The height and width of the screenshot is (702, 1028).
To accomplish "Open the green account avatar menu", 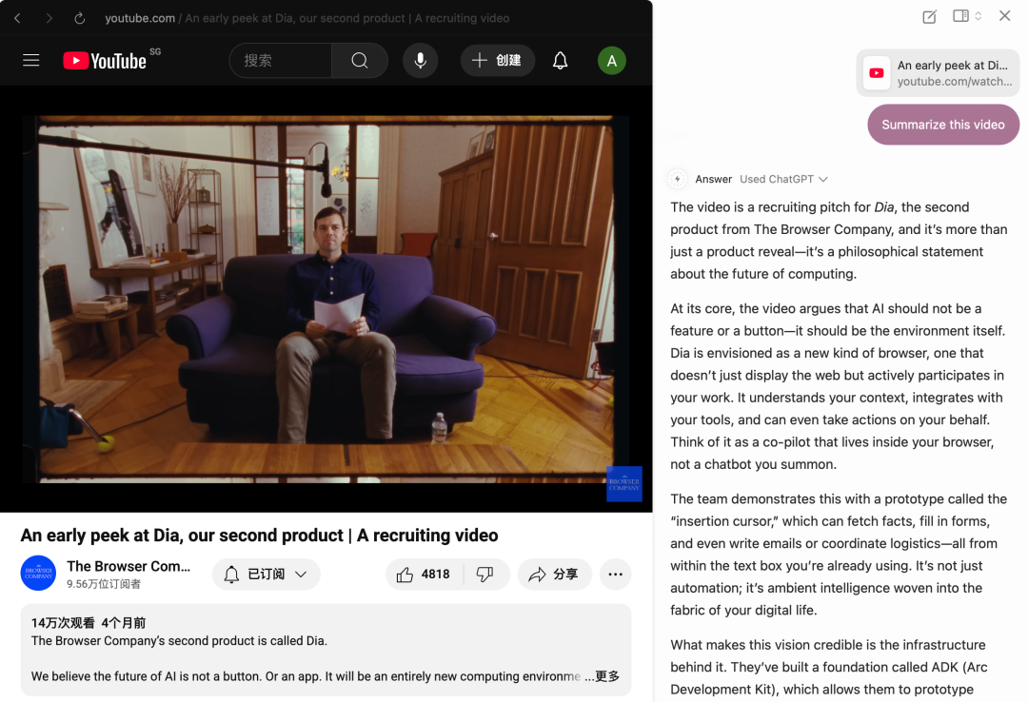I will 611,61.
